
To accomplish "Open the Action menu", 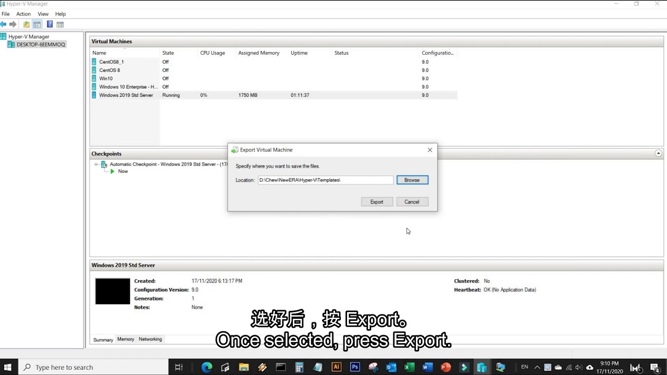I will 23,14.
